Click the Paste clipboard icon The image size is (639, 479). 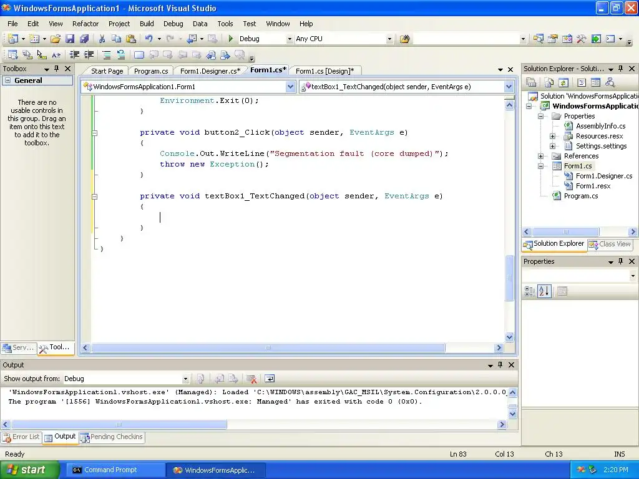[x=131, y=39]
